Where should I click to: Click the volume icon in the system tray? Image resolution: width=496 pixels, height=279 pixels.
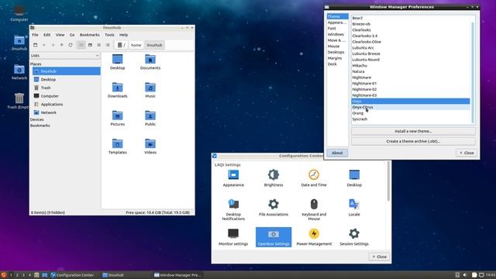tap(465, 275)
